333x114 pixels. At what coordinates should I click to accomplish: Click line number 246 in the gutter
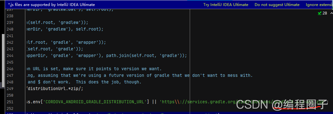pyautogui.click(x=10, y=69)
